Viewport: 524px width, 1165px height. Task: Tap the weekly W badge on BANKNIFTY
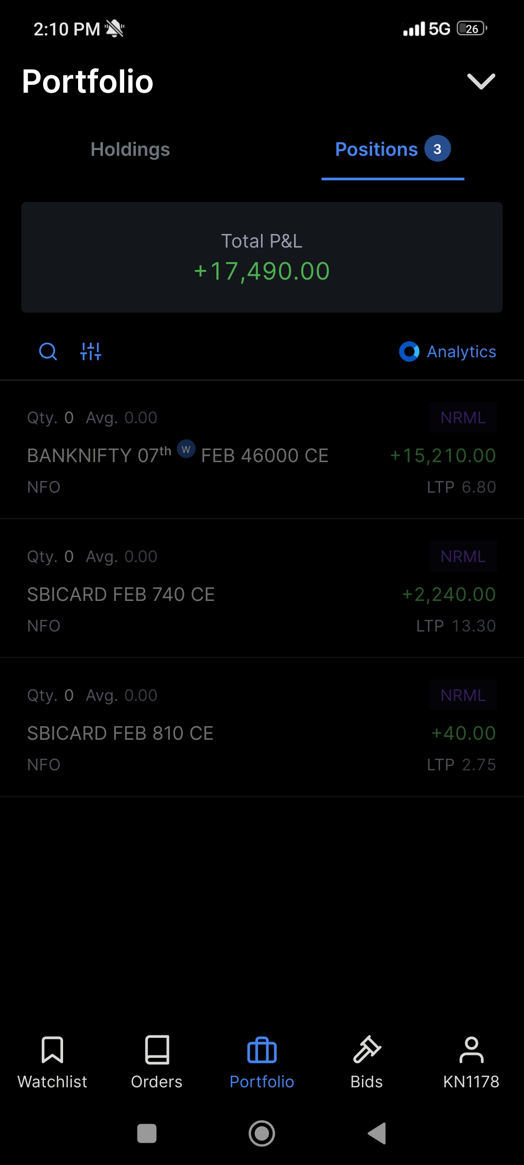click(x=186, y=449)
